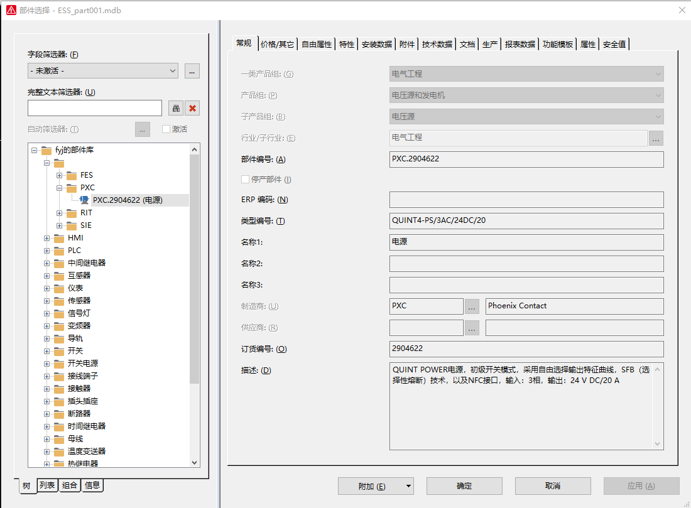Viewport: 691px width, 508px height.
Task: Click the 完整文本筛选器 input field
Action: click(95, 109)
